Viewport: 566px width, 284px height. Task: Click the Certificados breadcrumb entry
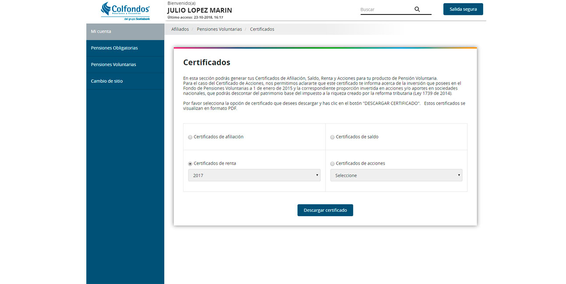coord(262,29)
